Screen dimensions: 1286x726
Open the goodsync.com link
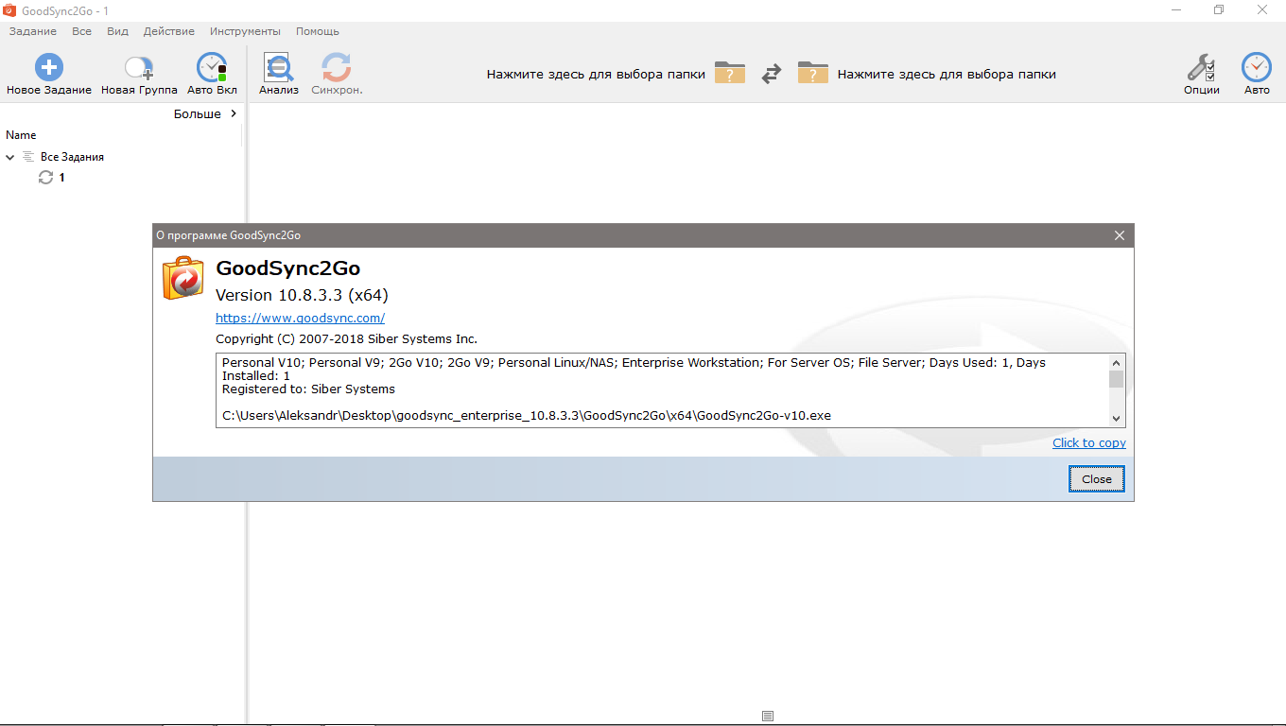300,318
